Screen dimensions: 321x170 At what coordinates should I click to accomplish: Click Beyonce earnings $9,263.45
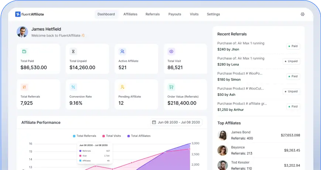[292, 150]
